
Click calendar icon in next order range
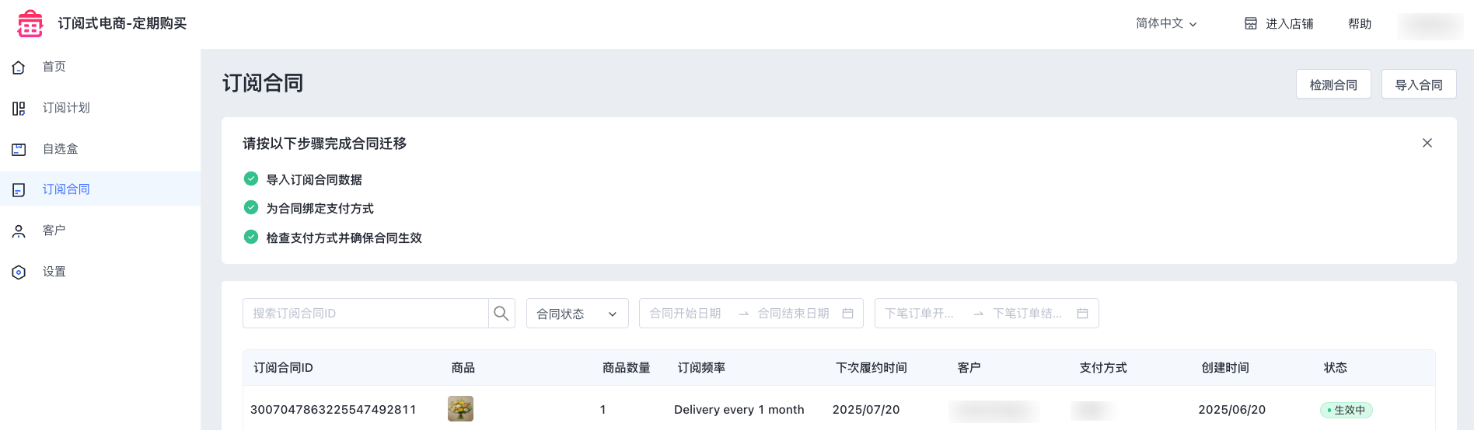click(x=1082, y=314)
